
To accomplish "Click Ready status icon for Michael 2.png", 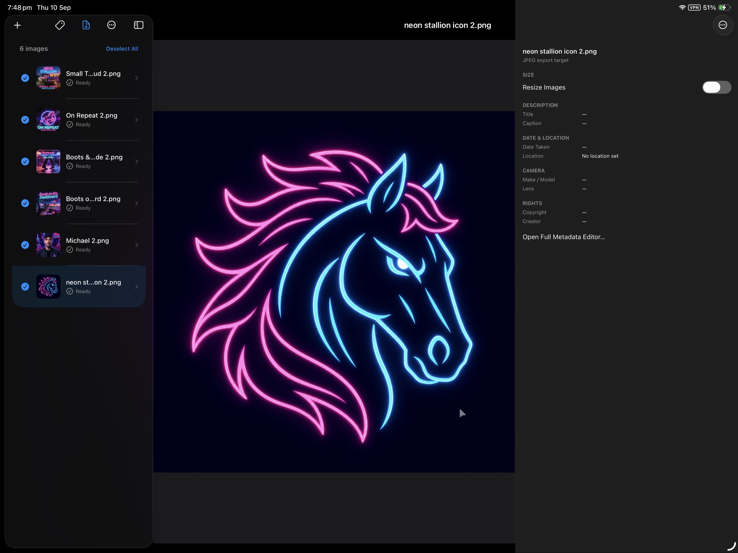I will point(69,250).
